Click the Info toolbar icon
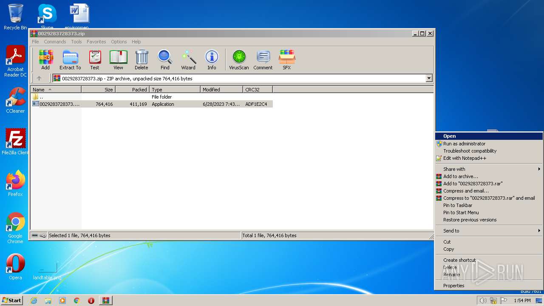 pos(212,59)
